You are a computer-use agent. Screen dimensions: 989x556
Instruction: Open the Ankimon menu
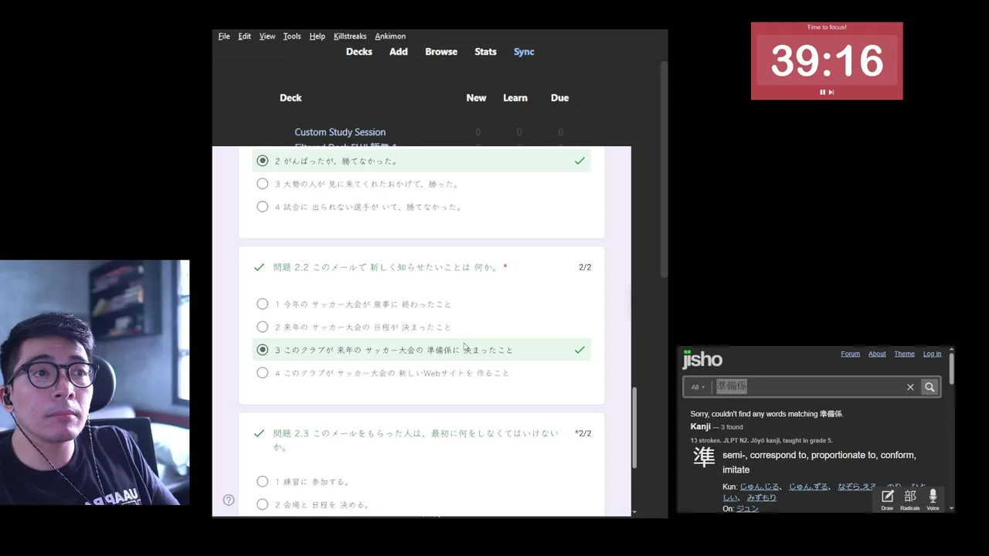point(390,36)
